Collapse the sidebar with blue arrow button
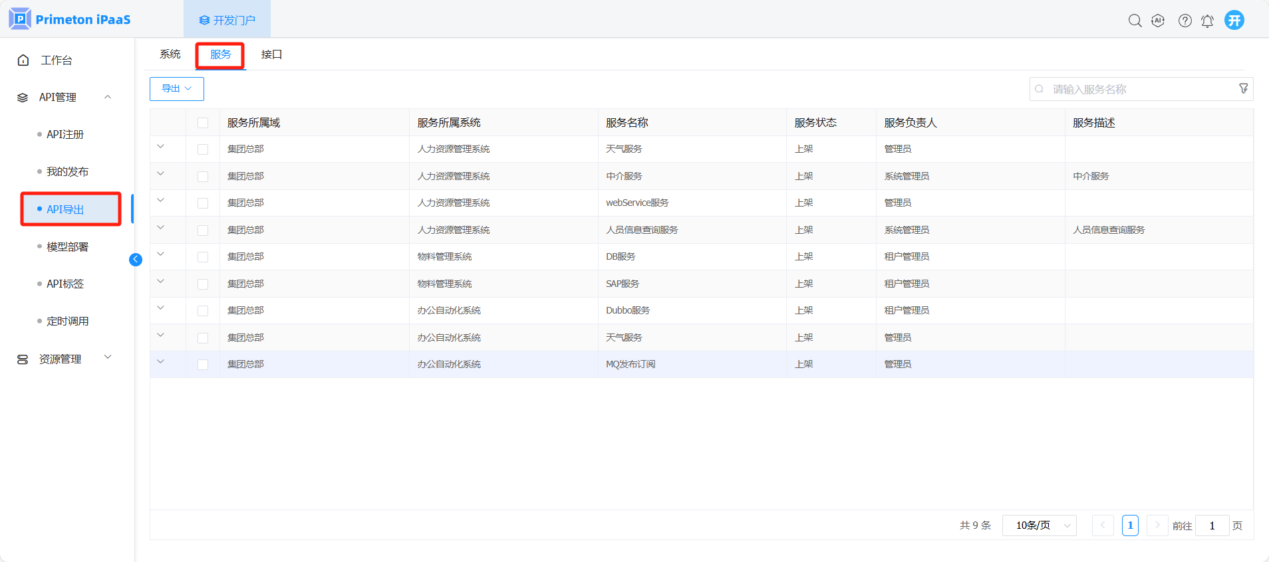 (136, 260)
